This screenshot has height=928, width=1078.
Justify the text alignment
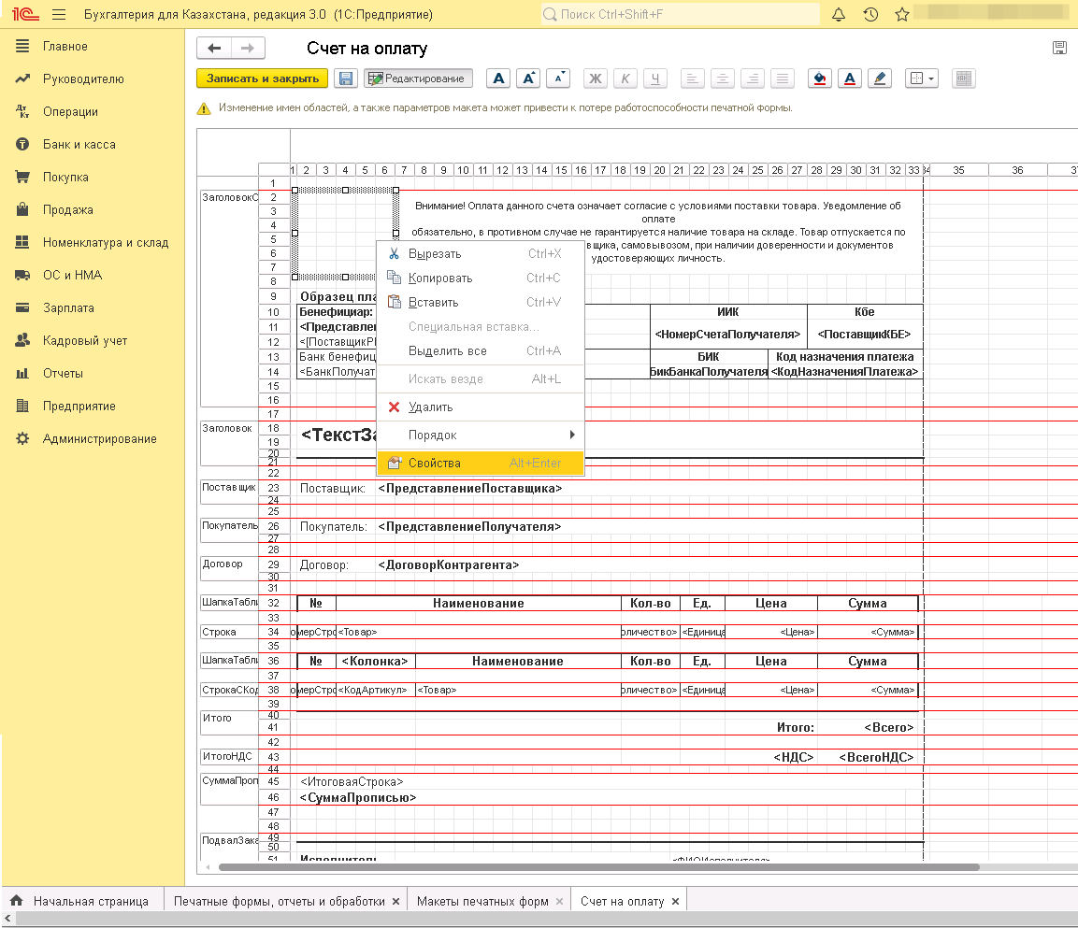tap(783, 79)
